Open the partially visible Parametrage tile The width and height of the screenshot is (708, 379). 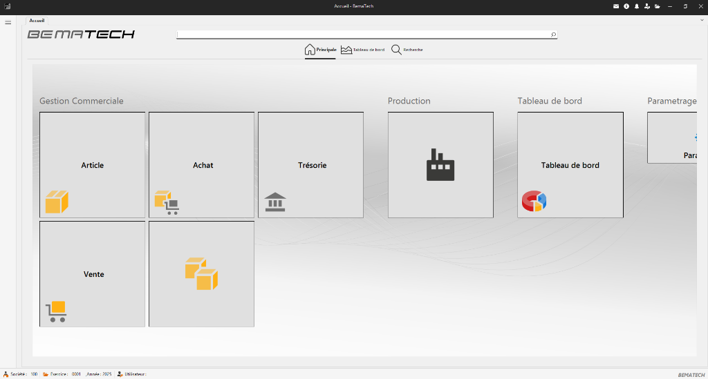pyautogui.click(x=672, y=138)
